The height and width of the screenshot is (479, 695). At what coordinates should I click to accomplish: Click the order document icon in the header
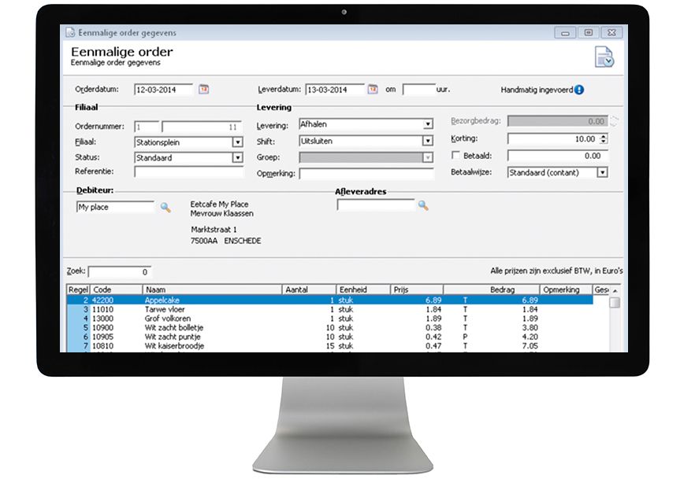click(604, 57)
